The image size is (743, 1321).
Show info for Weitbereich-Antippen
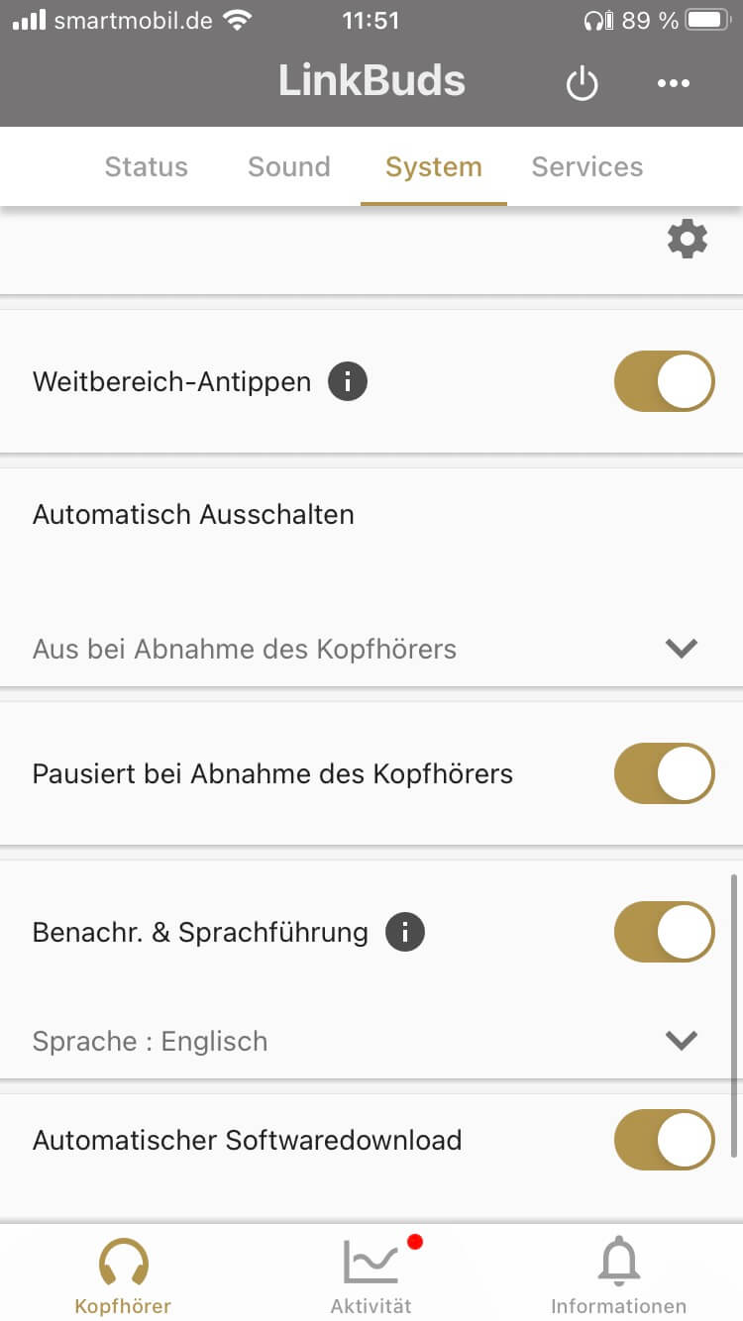click(x=348, y=381)
